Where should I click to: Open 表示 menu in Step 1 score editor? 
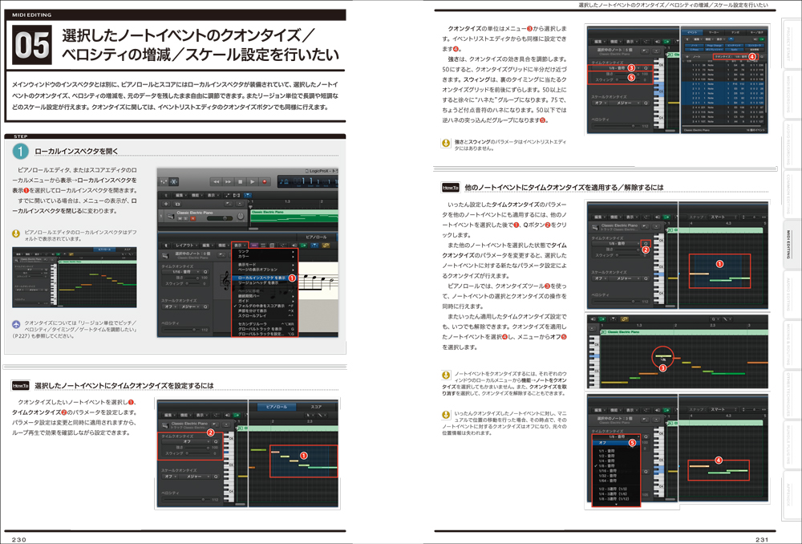pyautogui.click(x=240, y=246)
